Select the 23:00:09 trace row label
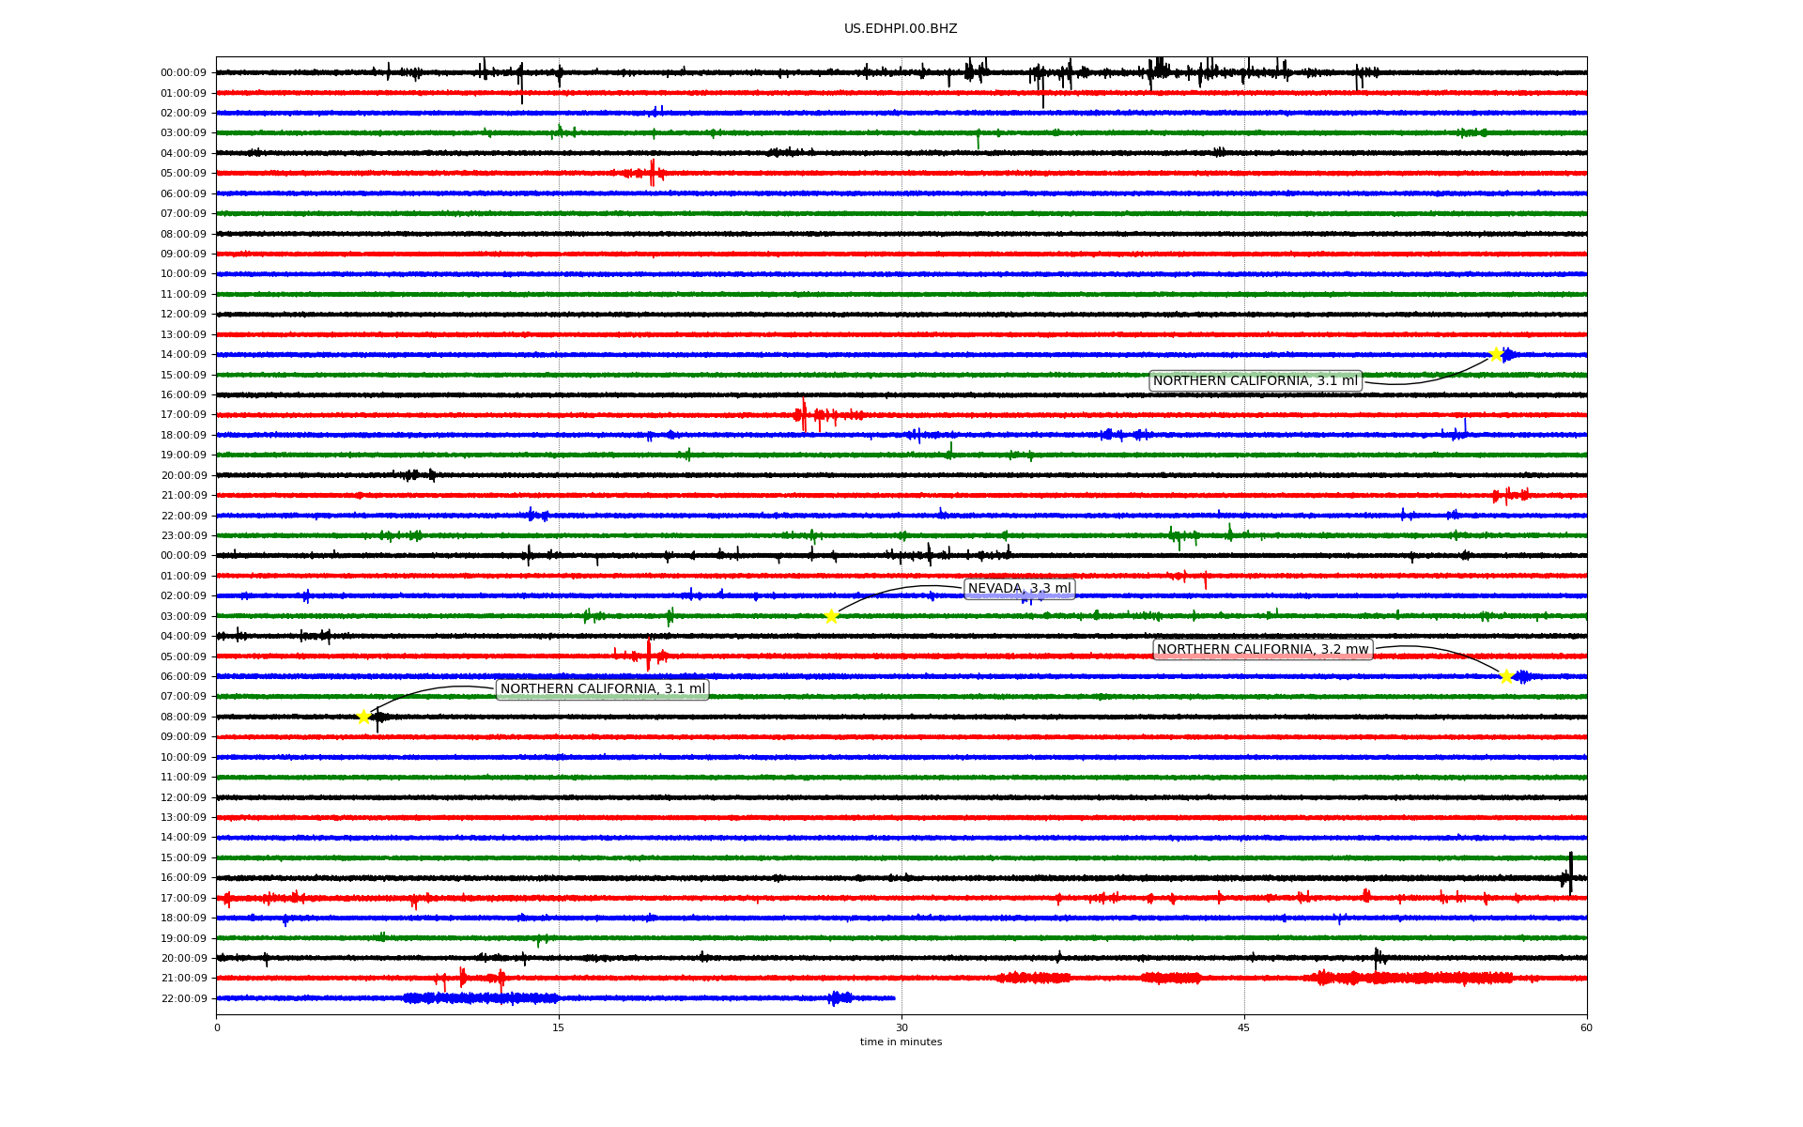1803x1127 pixels. (183, 536)
